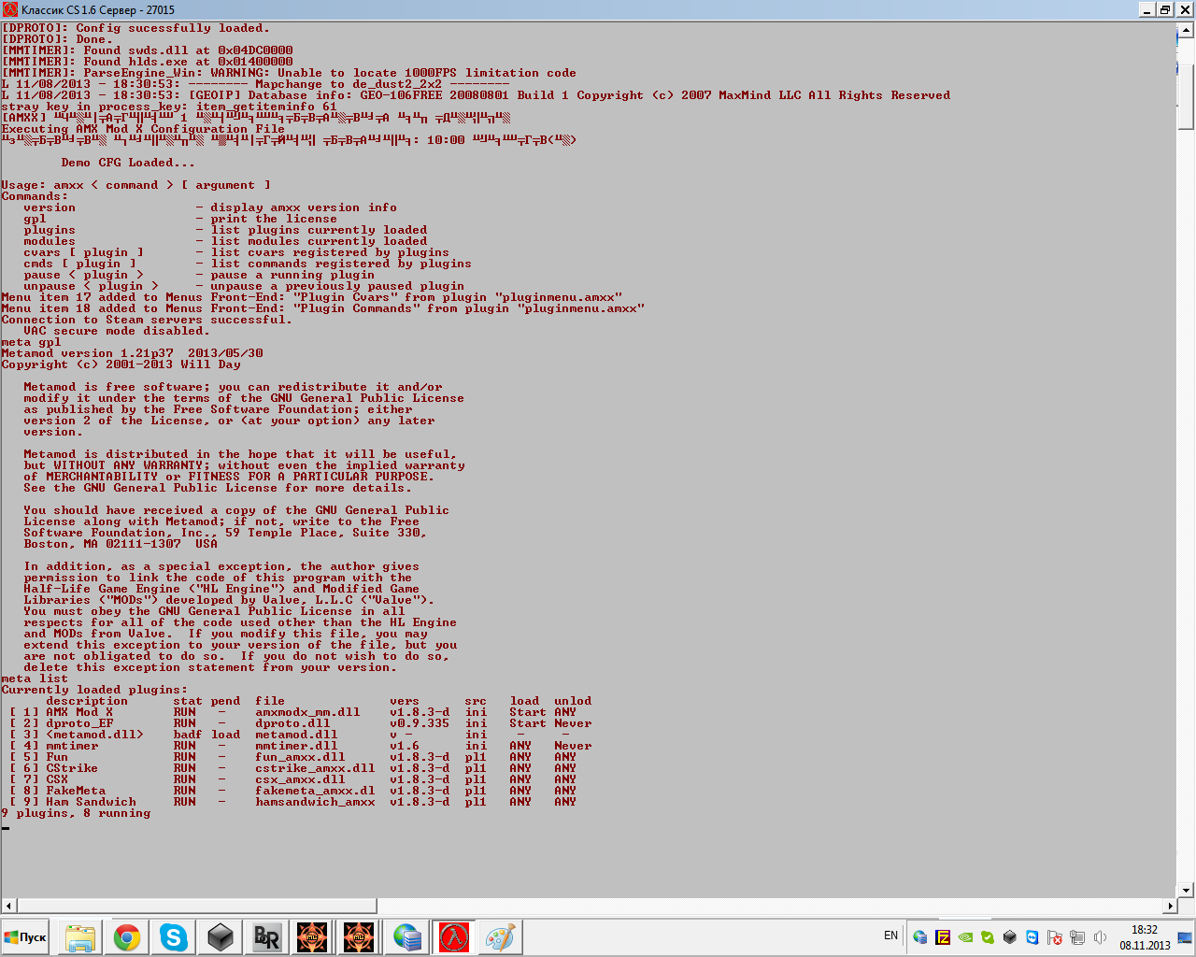Click the 'Metamod version 1.21p37' line
Image resolution: width=1196 pixels, height=957 pixels.
tap(132, 353)
